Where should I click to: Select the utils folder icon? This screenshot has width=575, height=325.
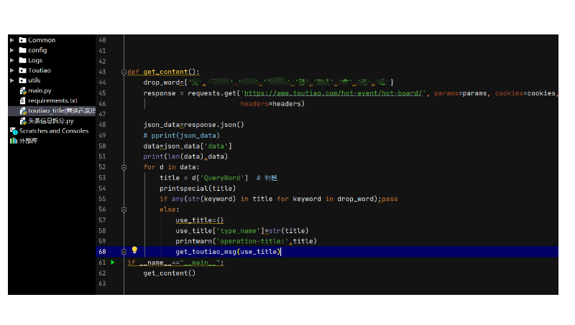coord(23,80)
